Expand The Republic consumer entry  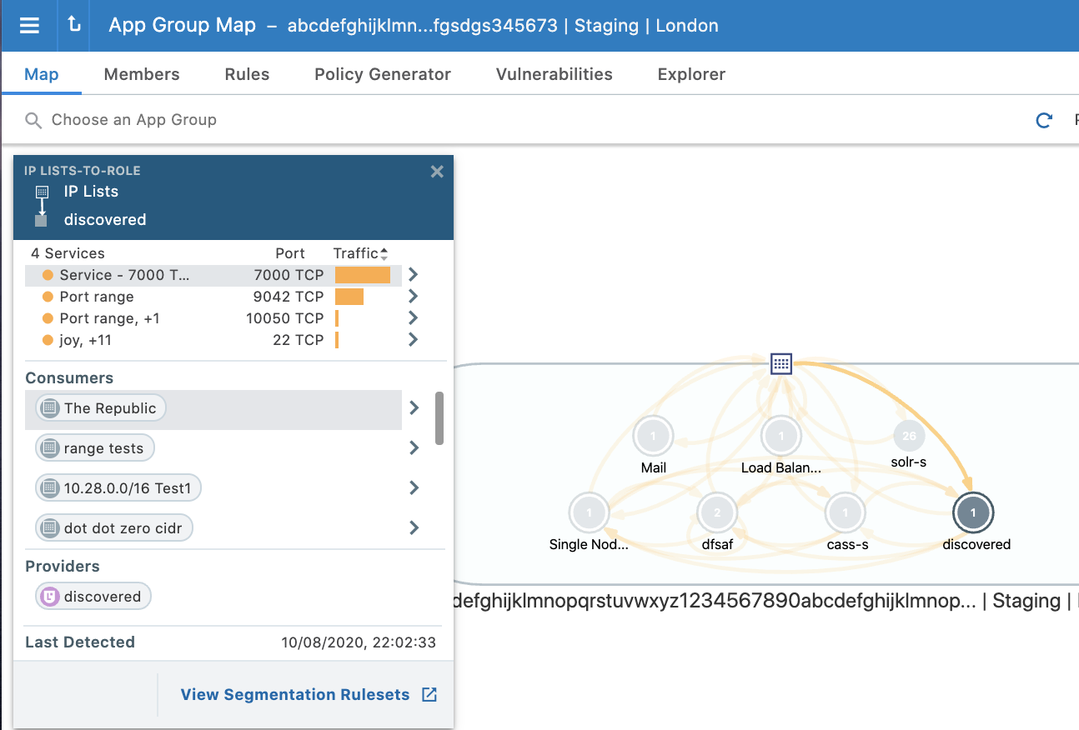(x=413, y=407)
